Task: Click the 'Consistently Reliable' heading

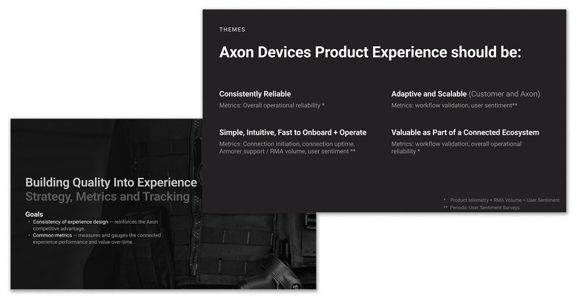Action: (255, 94)
